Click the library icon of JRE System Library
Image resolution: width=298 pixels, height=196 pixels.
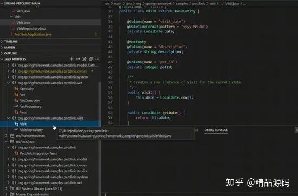pyautogui.click(x=12, y=188)
